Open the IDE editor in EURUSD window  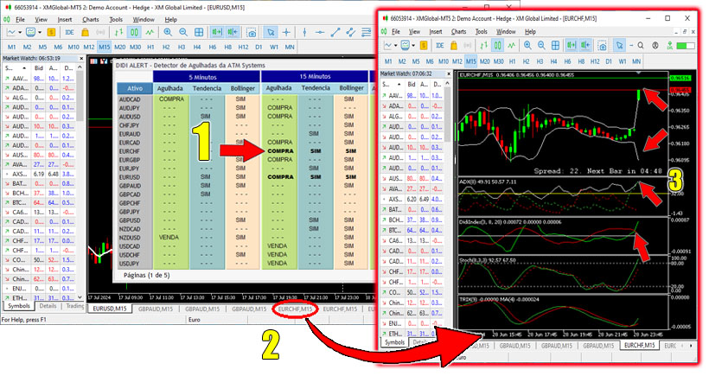point(69,32)
